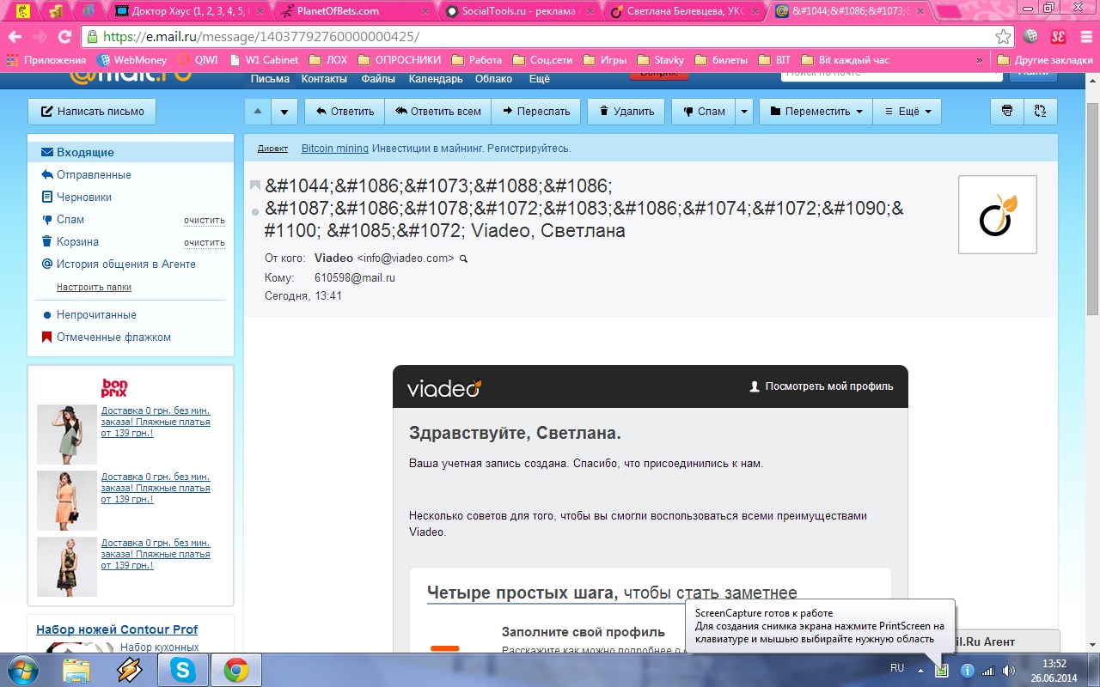Image resolution: width=1100 pixels, height=687 pixels.
Task: Click the refresh/translate icon beside print
Action: click(x=1041, y=112)
